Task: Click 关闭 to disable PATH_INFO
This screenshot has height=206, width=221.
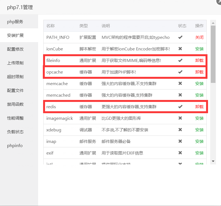Action: [x=199, y=37]
